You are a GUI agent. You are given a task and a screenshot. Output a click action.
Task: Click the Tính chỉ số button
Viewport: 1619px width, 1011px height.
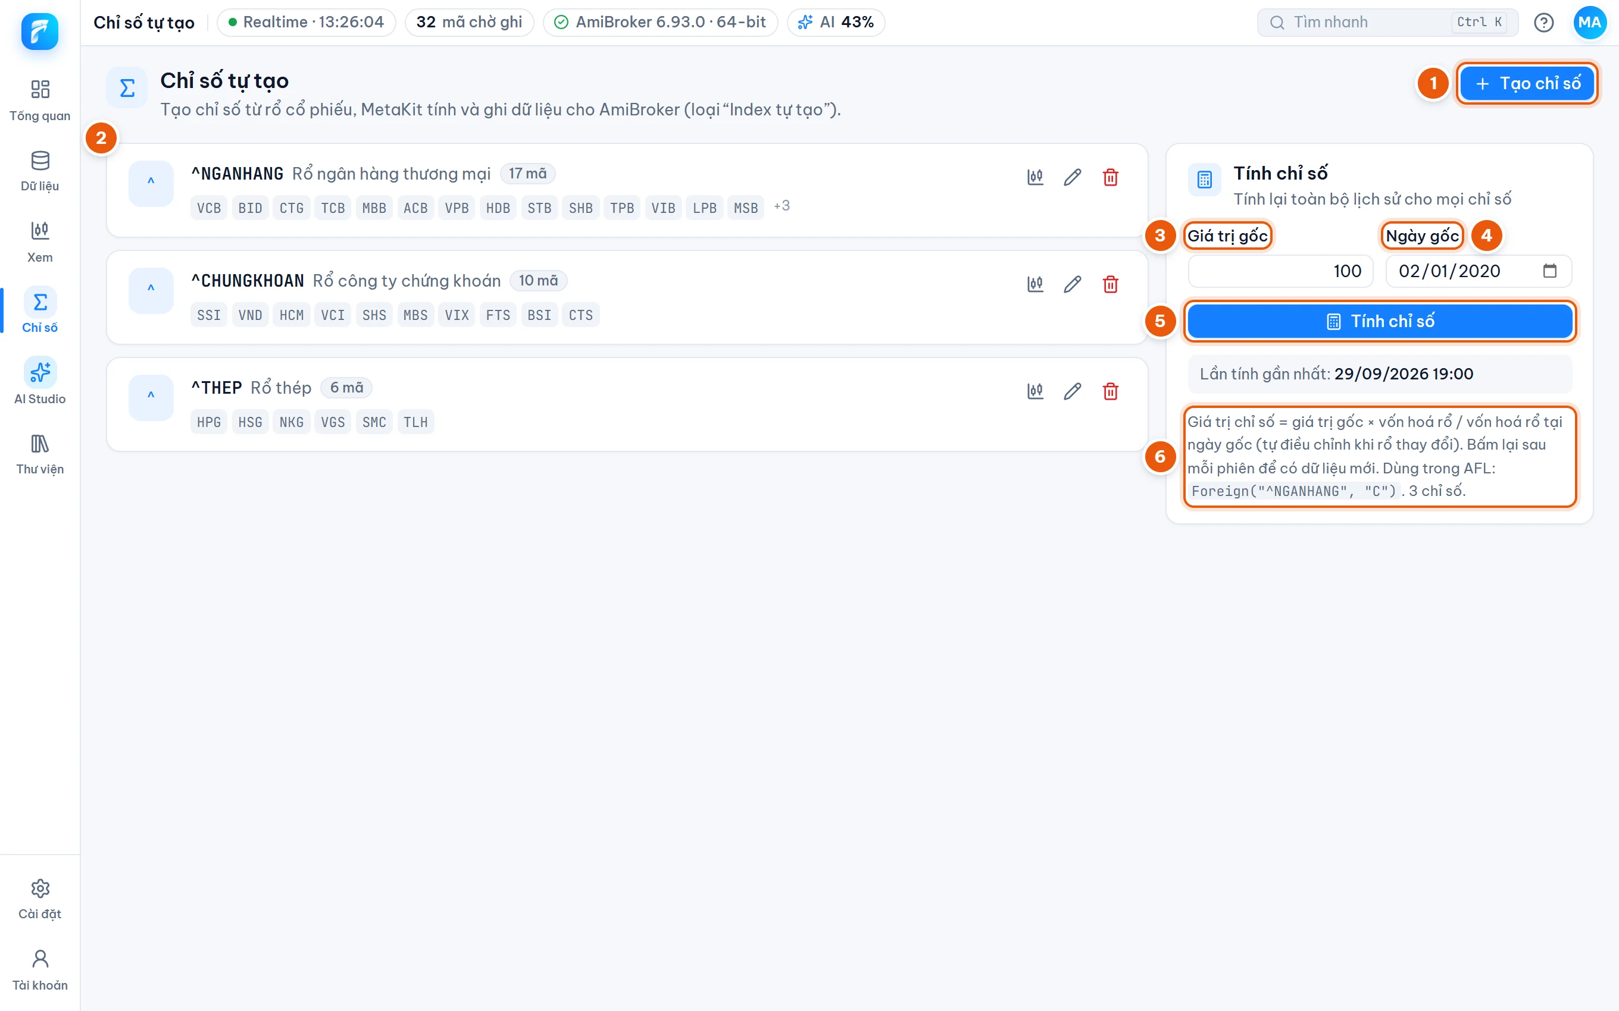click(1380, 322)
